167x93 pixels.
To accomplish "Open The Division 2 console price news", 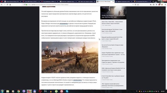I will tap(113, 31).
